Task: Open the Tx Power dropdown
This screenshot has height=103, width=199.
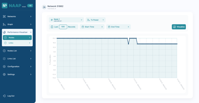Action: [x=96, y=20]
